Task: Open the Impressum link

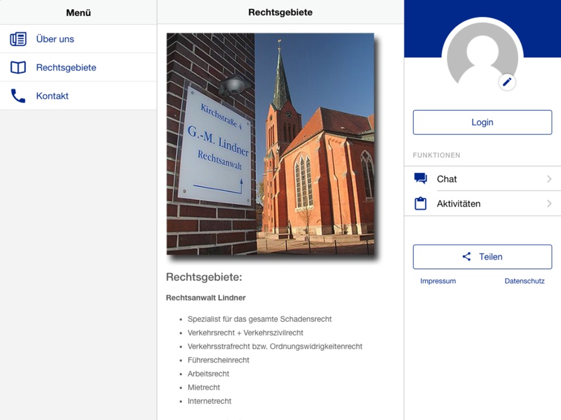Action: tap(438, 281)
